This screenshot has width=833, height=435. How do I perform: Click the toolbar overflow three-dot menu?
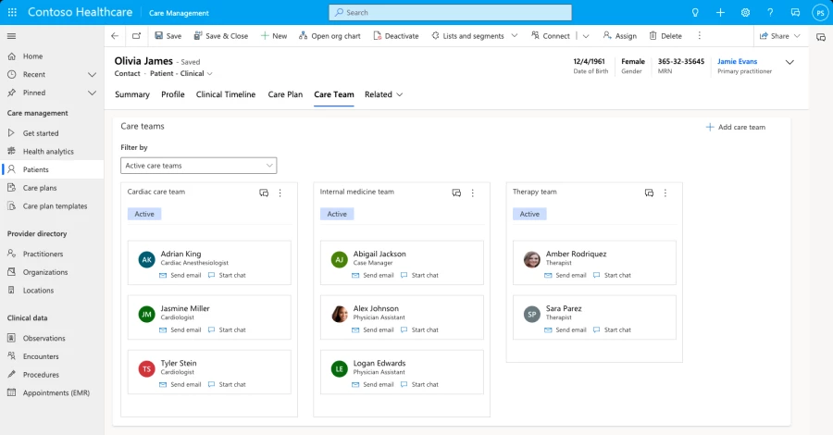(x=699, y=35)
